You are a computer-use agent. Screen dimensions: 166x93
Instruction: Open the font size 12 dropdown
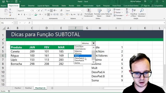coord(36,11)
